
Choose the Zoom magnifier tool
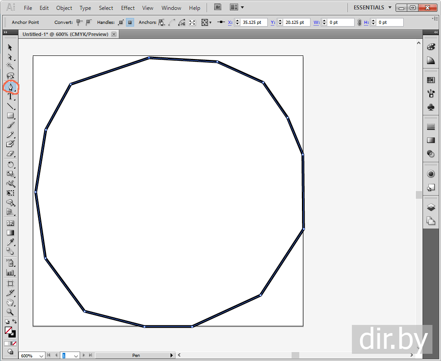point(10,312)
